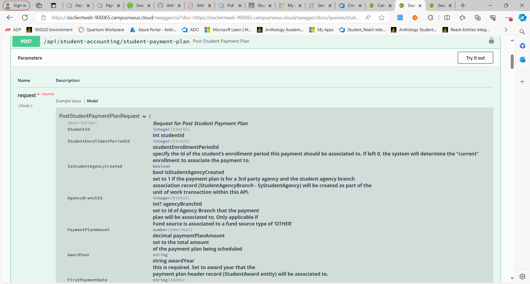Open Microsoft Learn bookmark
Image resolution: width=530 pixels, height=284 pixels.
coord(228,30)
